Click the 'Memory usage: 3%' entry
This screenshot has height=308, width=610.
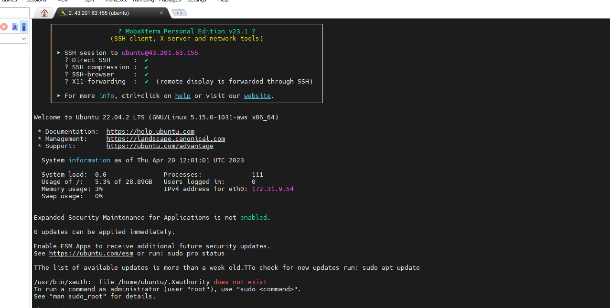[72, 189]
